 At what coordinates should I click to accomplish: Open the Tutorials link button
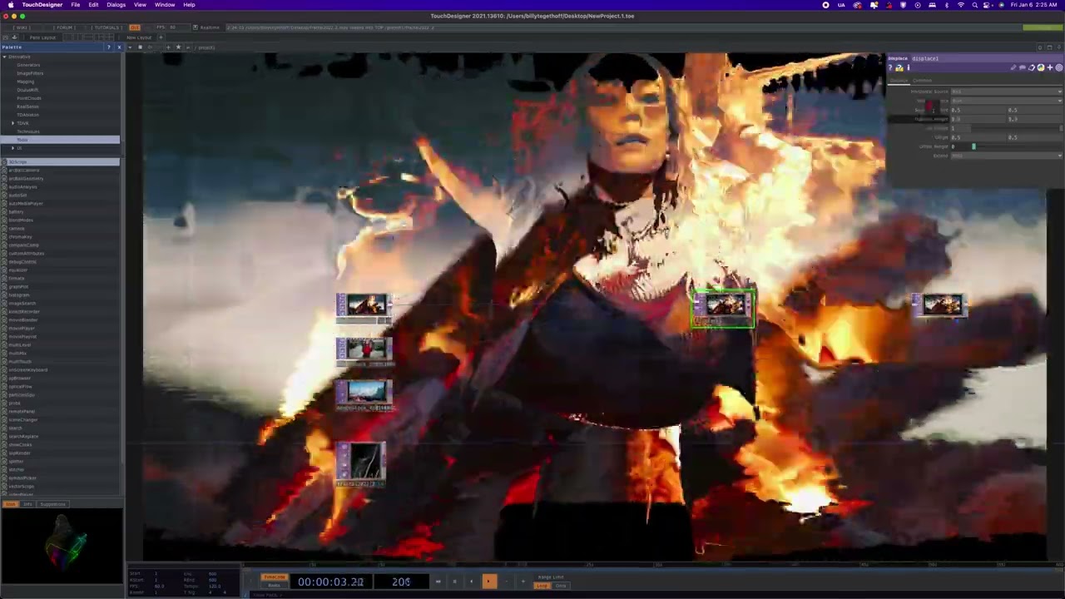[x=106, y=27]
